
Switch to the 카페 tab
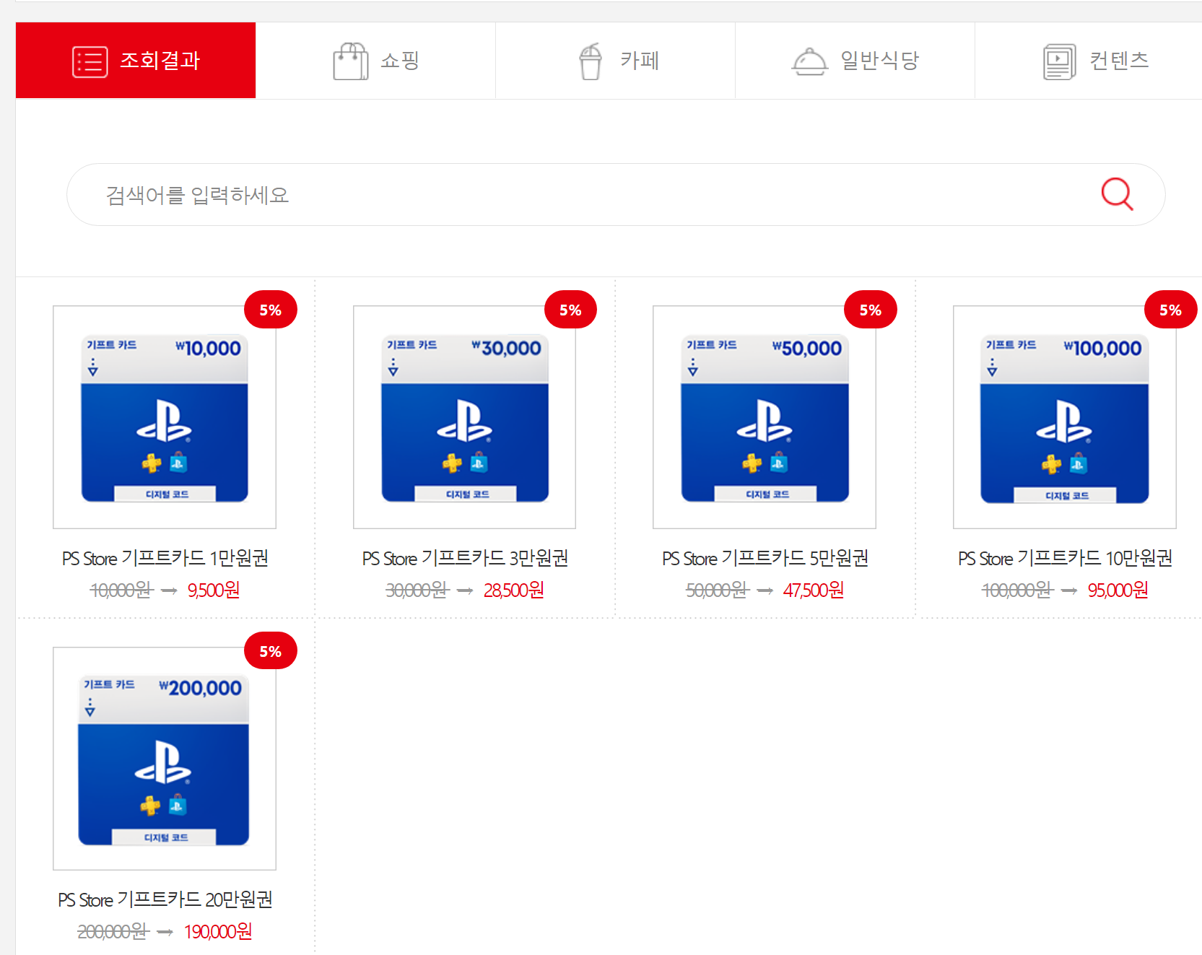[615, 60]
